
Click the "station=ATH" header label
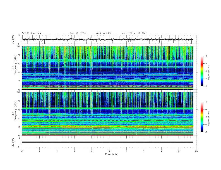tap(104, 33)
